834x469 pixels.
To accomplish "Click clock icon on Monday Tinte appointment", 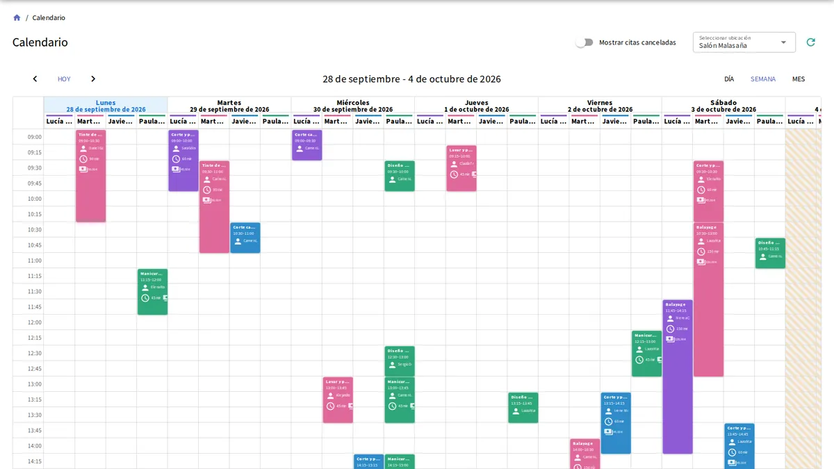I will pos(83,158).
